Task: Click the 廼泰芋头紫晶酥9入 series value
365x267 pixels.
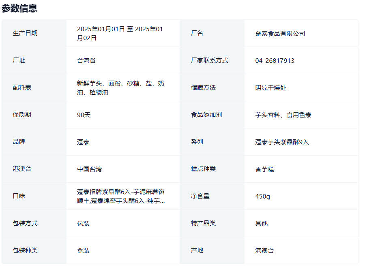Action: 282,142
